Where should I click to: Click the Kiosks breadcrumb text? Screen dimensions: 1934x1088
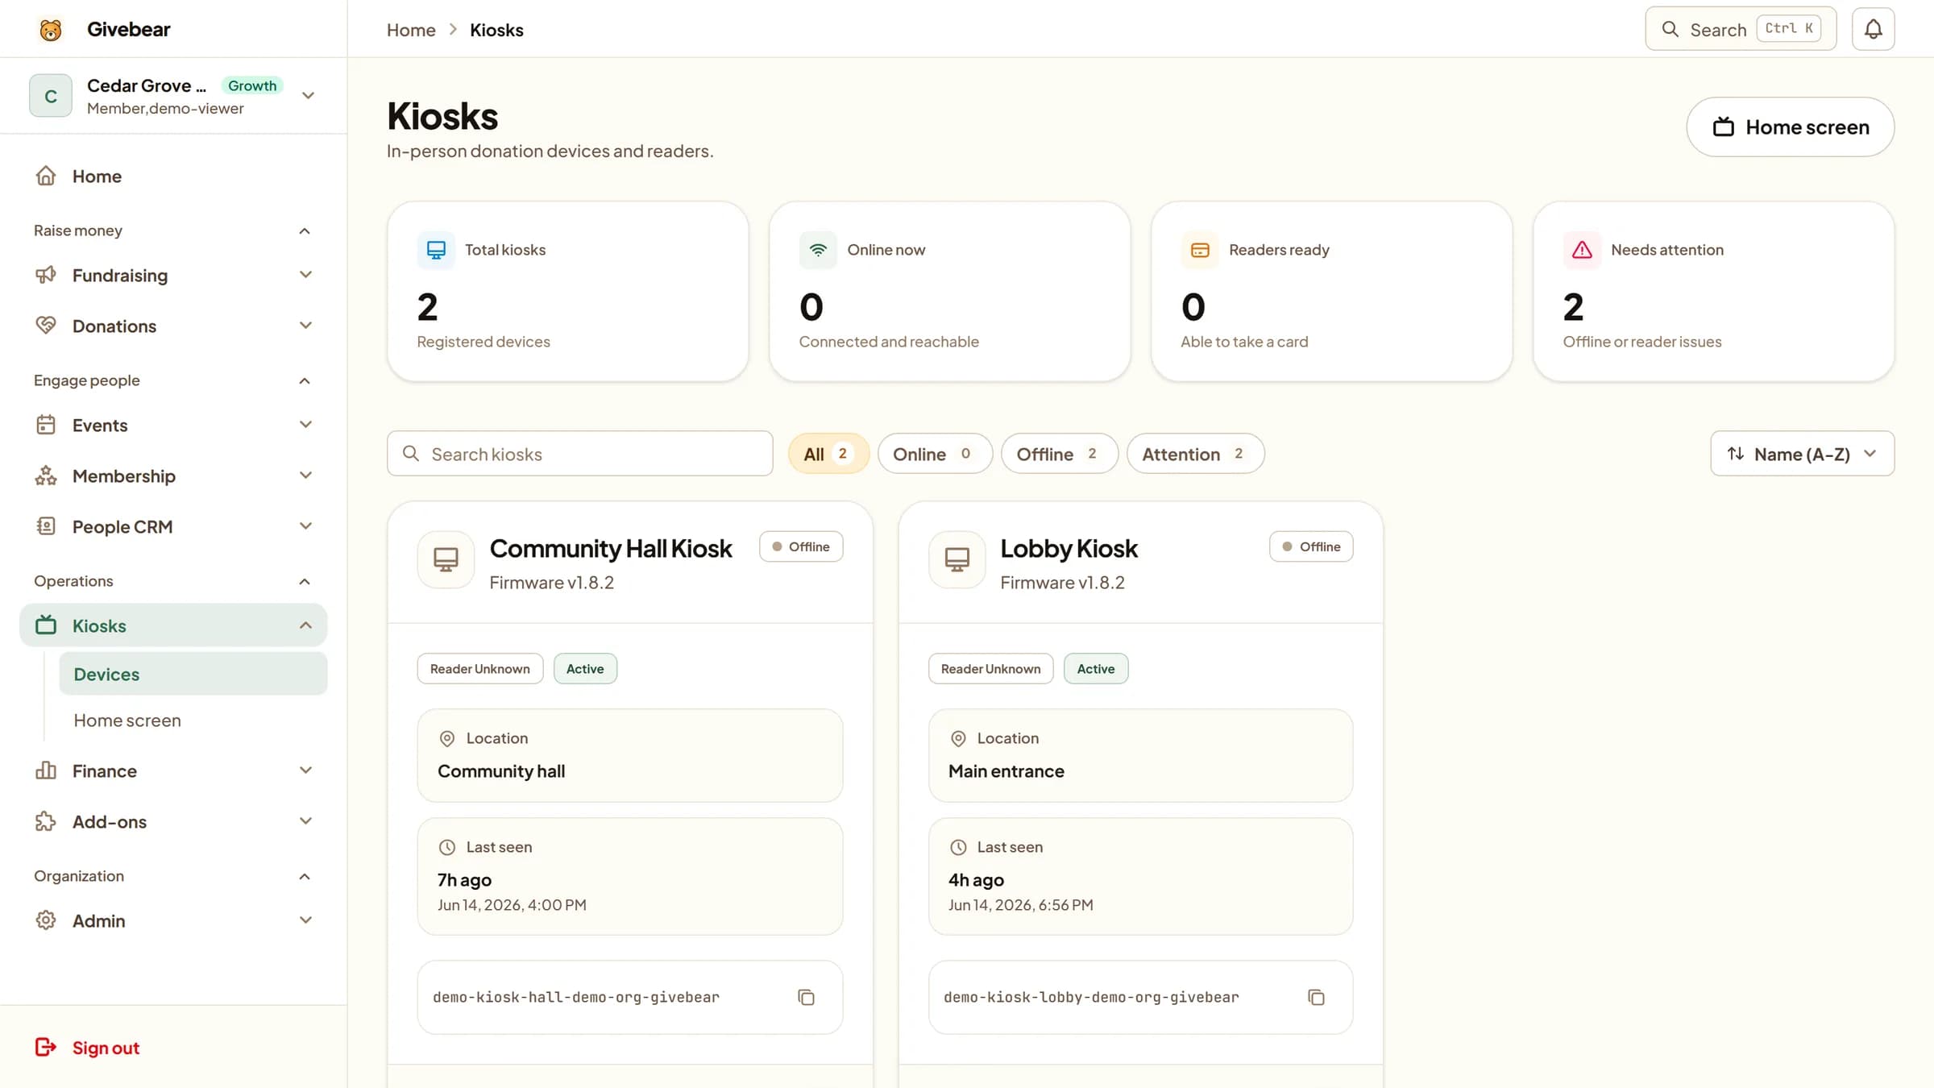pos(496,30)
